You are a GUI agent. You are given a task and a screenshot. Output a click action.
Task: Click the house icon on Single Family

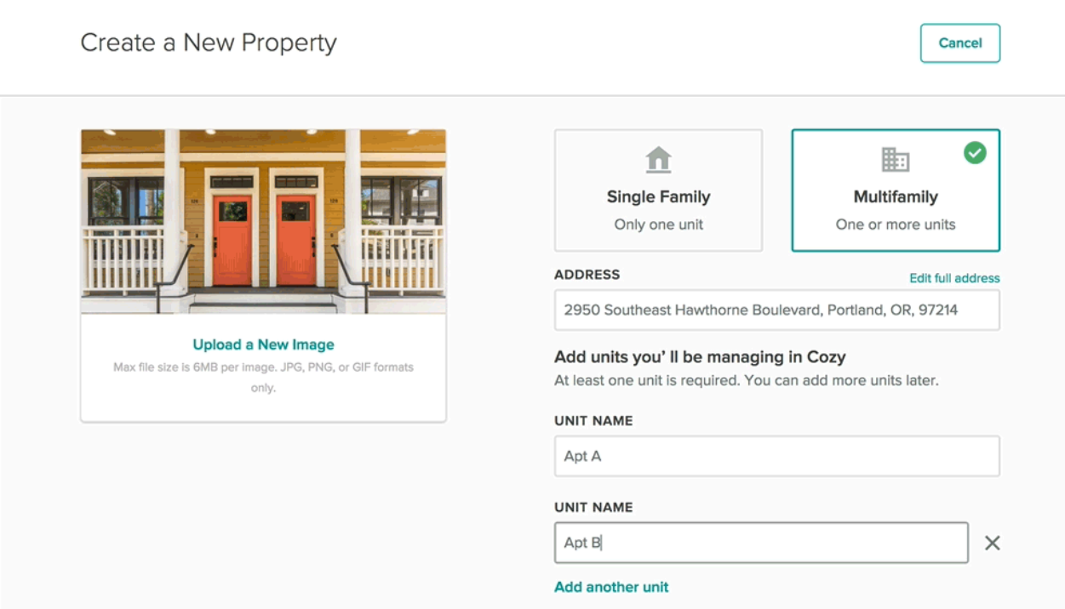click(658, 159)
